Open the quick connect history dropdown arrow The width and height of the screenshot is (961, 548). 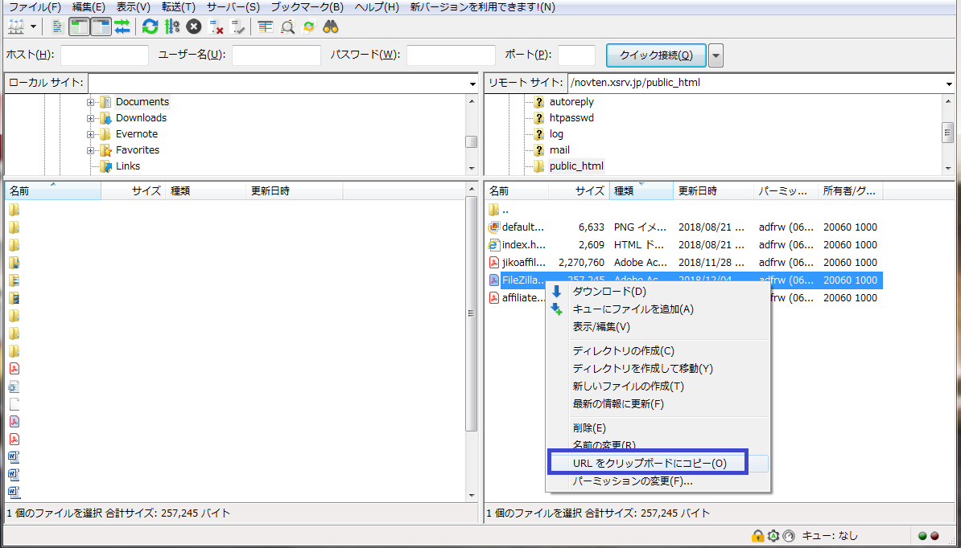coord(716,55)
